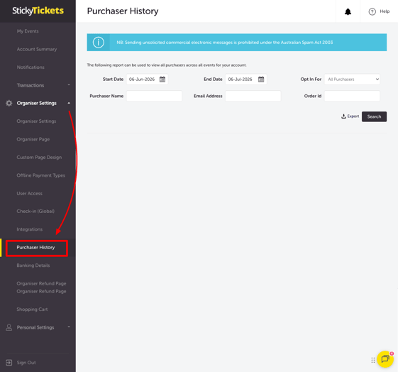Viewport: 398px width, 372px height.
Task: Open Shopping Cart settings
Action: click(x=32, y=310)
